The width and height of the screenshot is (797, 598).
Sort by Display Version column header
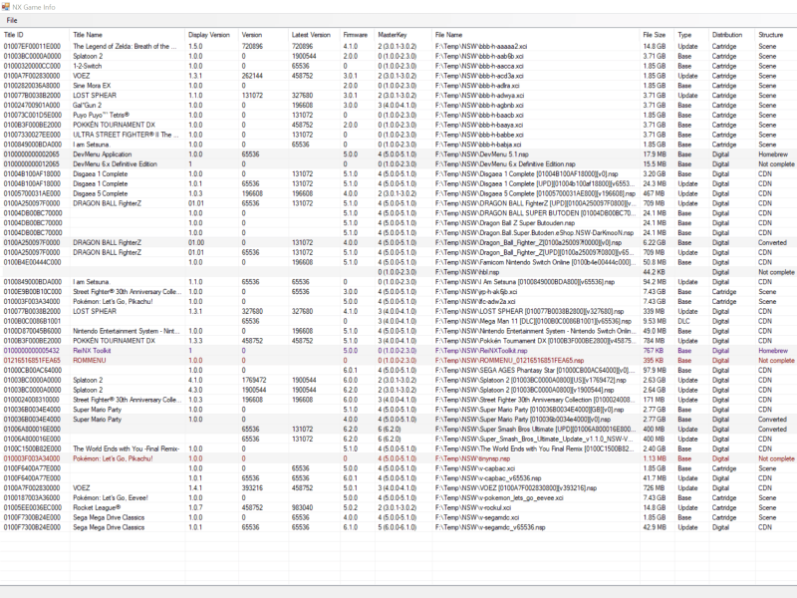tap(211, 35)
